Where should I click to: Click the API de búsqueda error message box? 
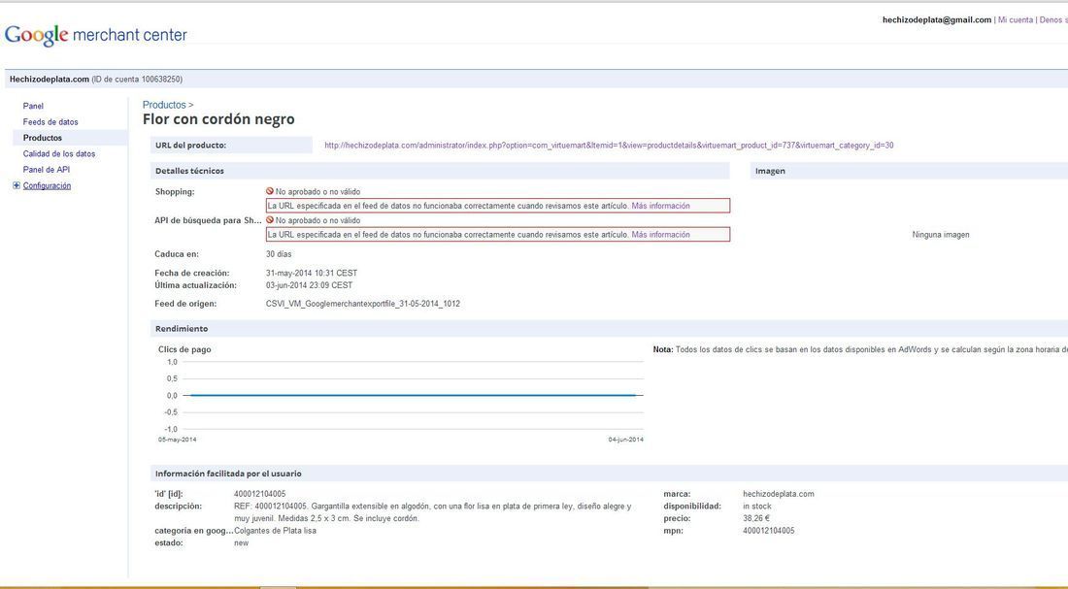pos(498,234)
